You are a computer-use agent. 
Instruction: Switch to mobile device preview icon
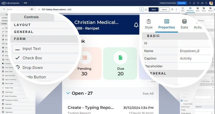[141, 9]
